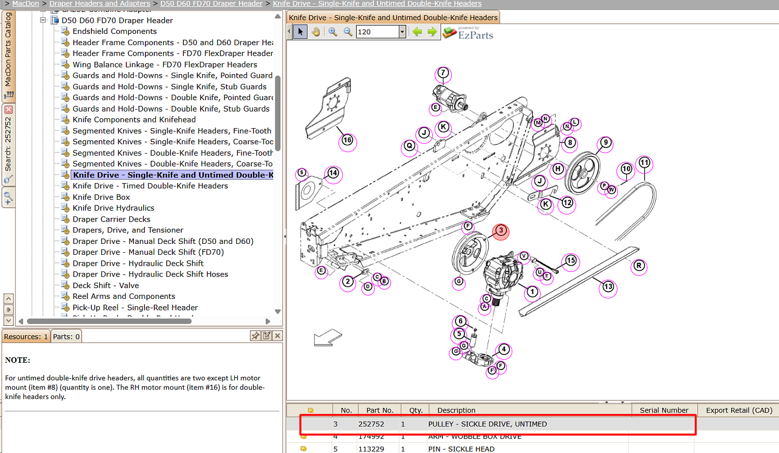779x453 pixels.
Task: Click the page icon beside Knife Drive Box
Action: click(65, 197)
